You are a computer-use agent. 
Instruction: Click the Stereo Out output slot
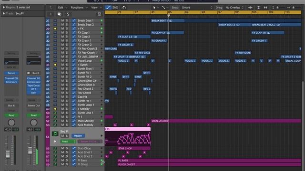(x=34, y=105)
